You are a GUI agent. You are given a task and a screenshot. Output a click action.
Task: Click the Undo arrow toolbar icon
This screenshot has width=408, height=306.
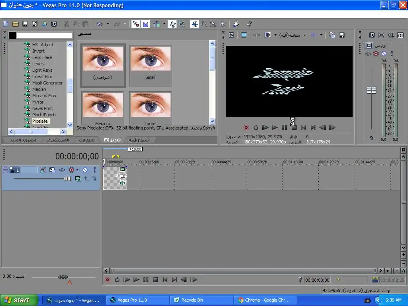(x=100, y=24)
